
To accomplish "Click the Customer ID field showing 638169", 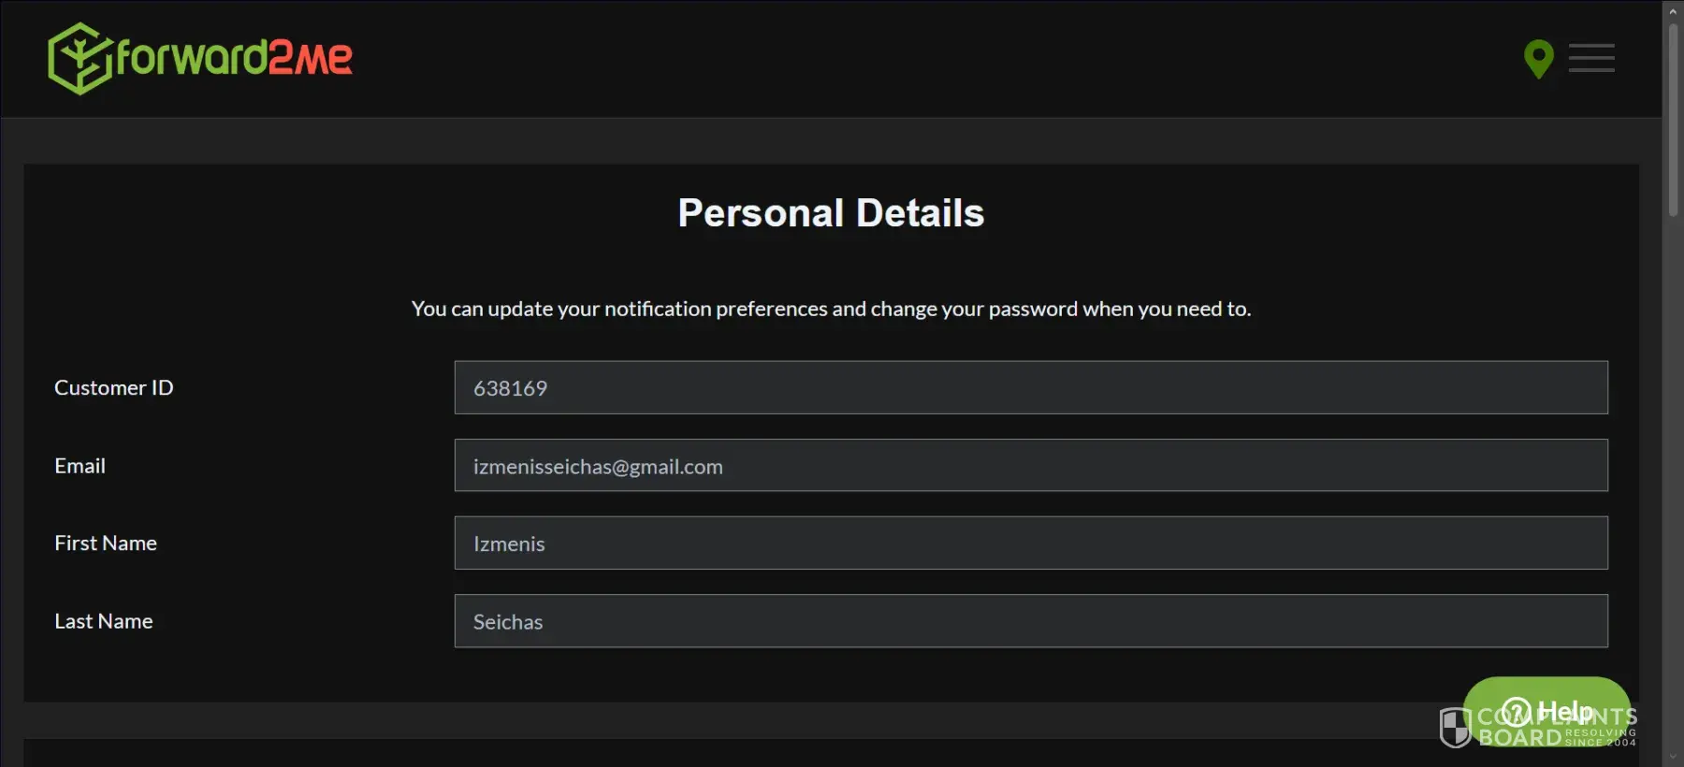I will [x=1030, y=388].
